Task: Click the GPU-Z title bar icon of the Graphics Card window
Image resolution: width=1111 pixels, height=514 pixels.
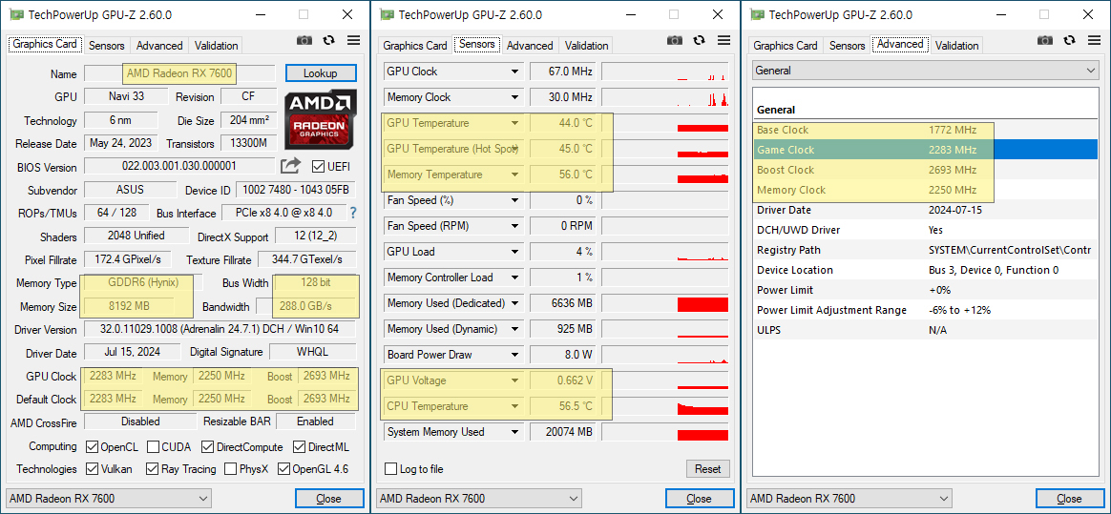Action: click(x=15, y=14)
